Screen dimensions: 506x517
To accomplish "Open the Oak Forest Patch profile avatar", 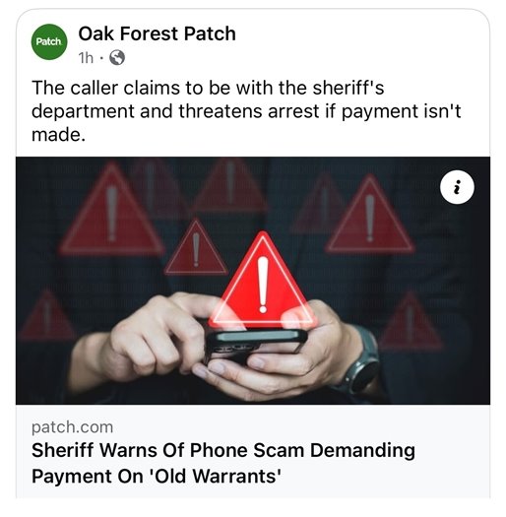I will pos(49,42).
